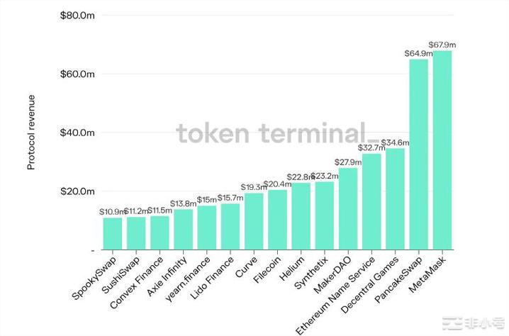Screen dimensions: 509x336
Task: Click the Protocol revenue axis title
Action: (x=32, y=132)
